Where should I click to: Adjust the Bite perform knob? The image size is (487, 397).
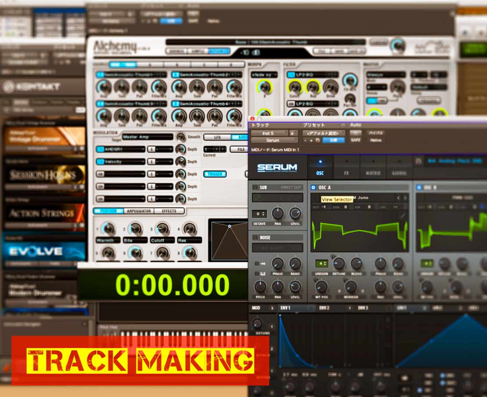135,229
